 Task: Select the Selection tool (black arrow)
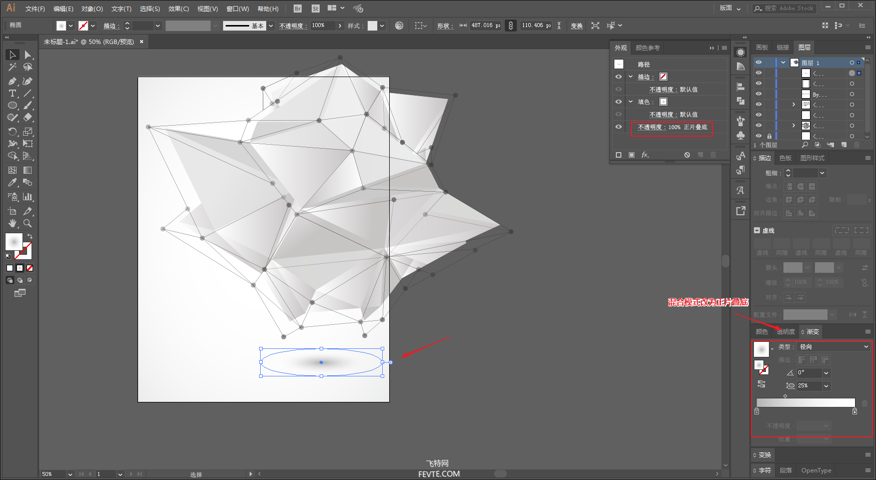(13, 55)
